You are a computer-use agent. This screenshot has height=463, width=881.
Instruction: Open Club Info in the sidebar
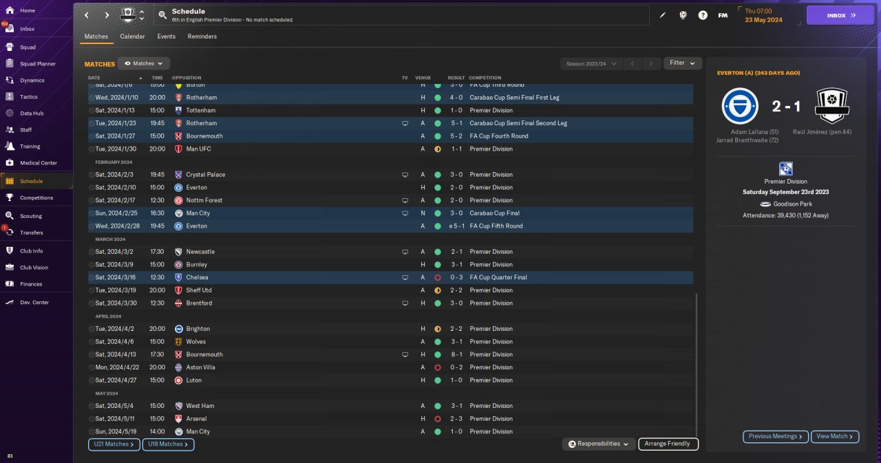click(x=32, y=251)
